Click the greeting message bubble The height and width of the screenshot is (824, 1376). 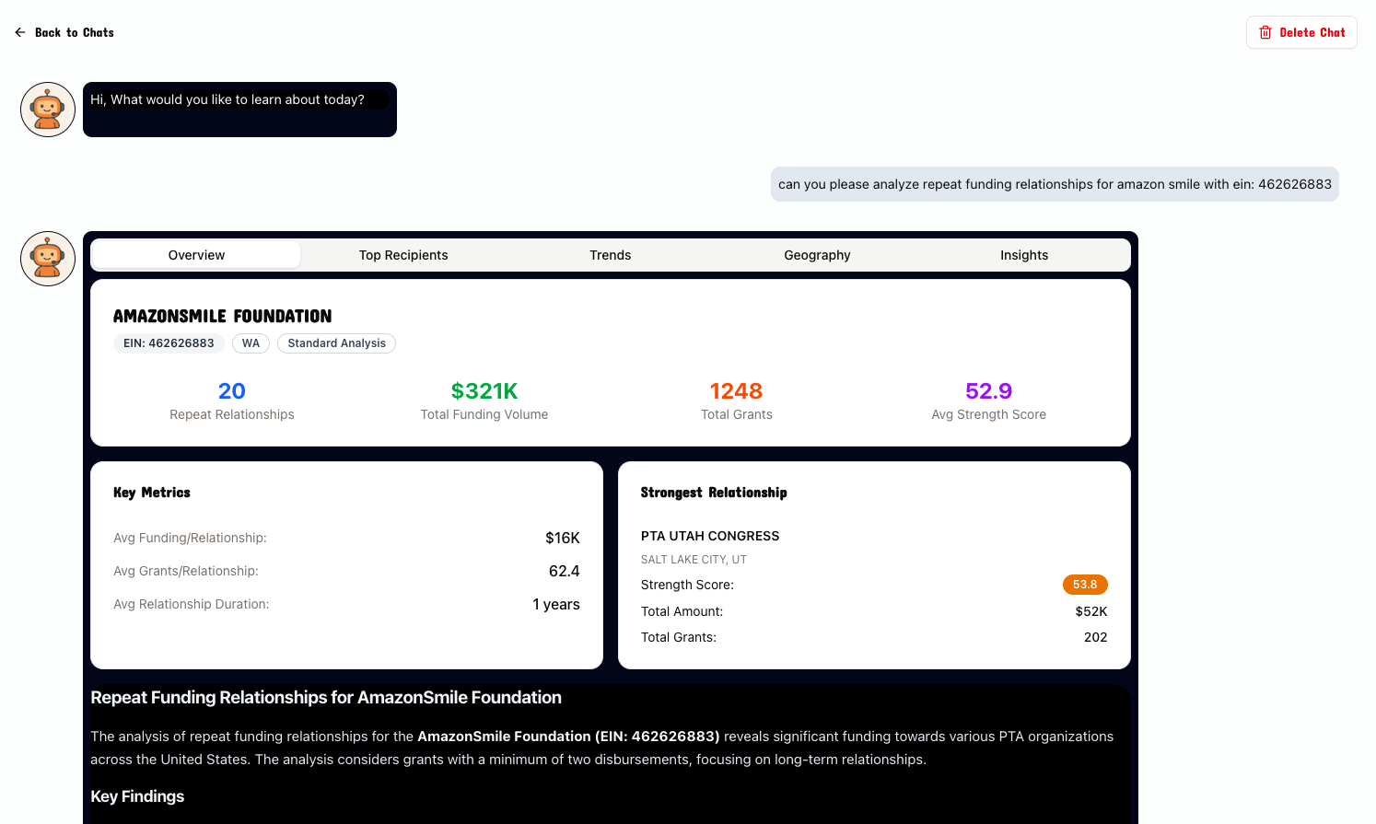tap(239, 110)
